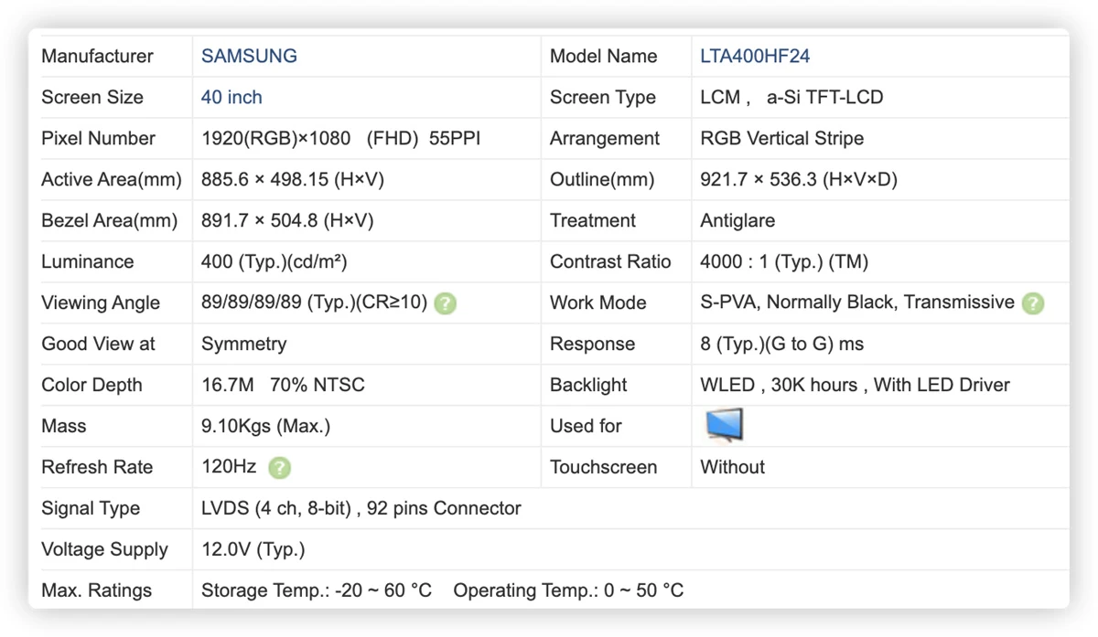Select the Without touchscreen value
Screen dimensions: 1098x637
click(x=732, y=467)
